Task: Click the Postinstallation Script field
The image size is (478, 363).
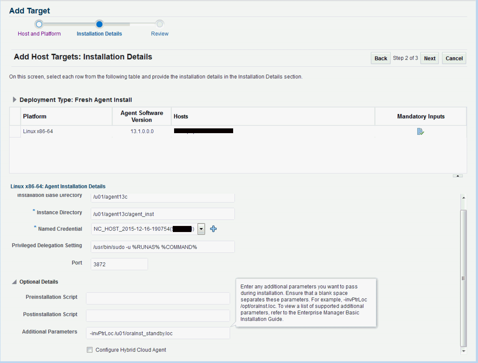Action: 158,316
